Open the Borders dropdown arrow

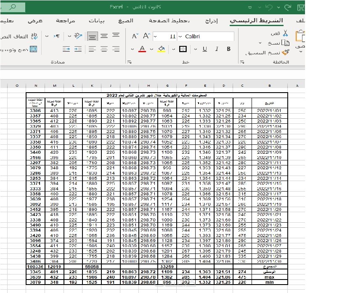pyautogui.click(x=173, y=49)
